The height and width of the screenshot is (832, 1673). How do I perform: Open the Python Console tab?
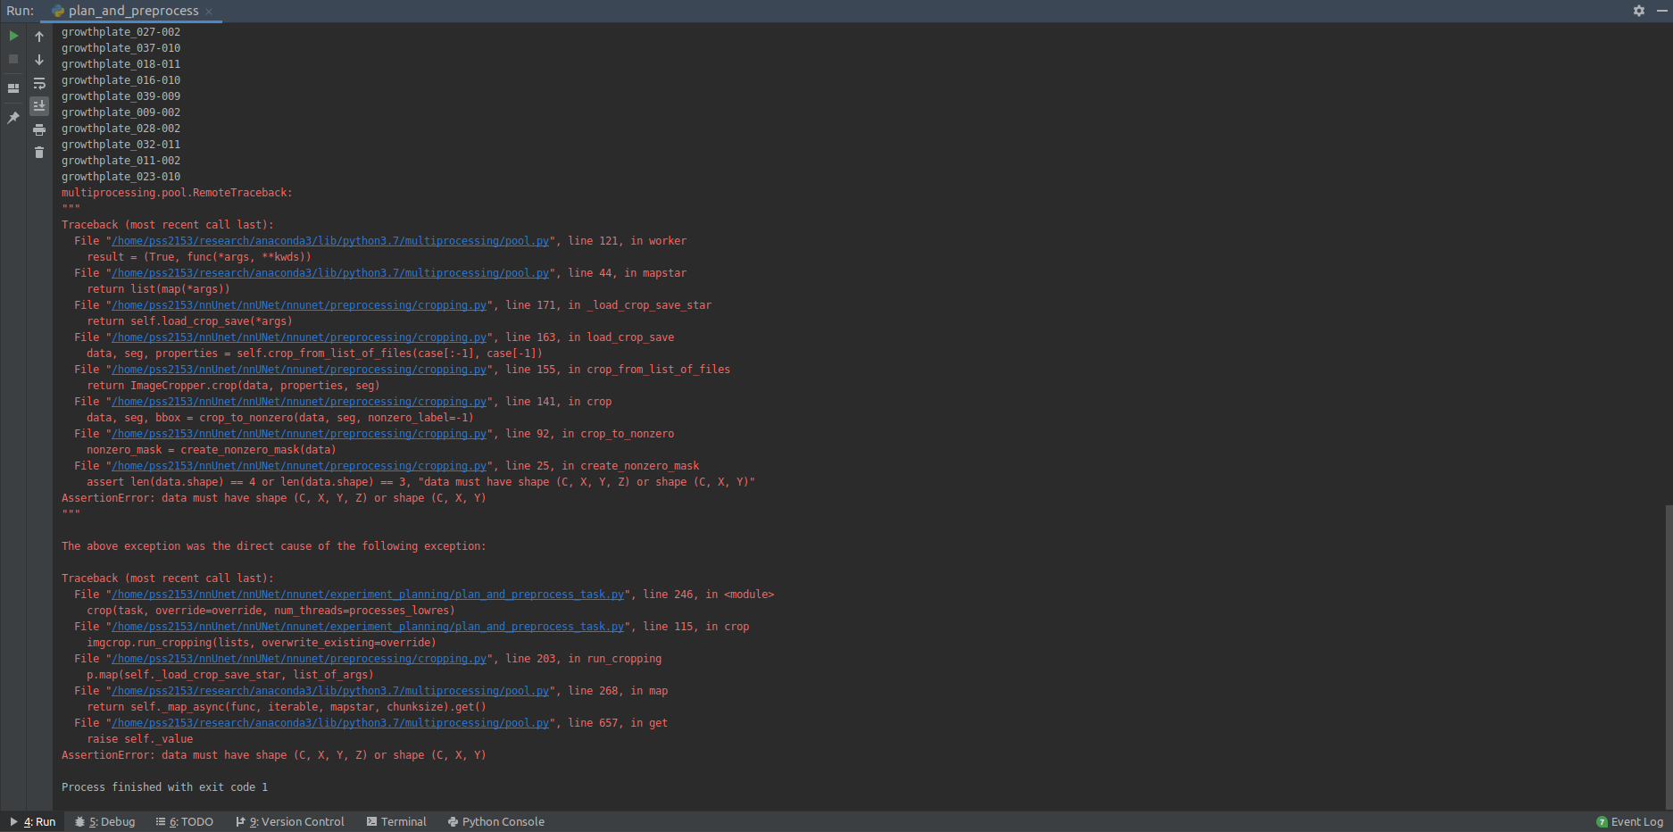[x=496, y=821]
